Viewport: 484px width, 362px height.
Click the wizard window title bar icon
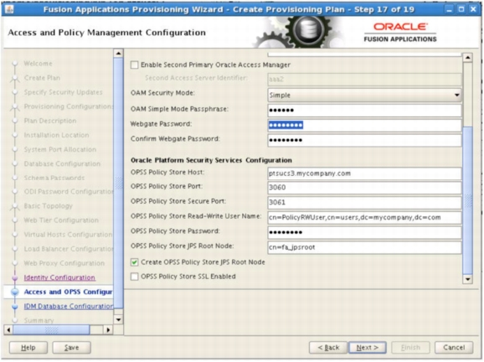[9, 9]
